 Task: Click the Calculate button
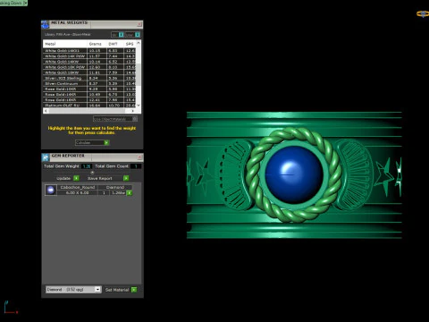[92, 143]
